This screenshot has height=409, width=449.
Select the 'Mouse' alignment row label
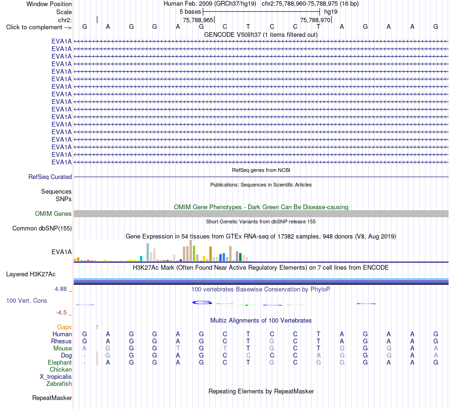62,349
